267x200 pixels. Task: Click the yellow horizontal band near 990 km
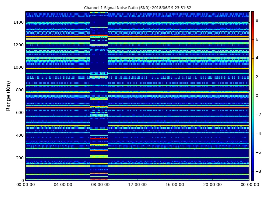point(137,69)
